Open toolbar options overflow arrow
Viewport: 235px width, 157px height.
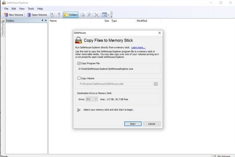click(x=111, y=15)
